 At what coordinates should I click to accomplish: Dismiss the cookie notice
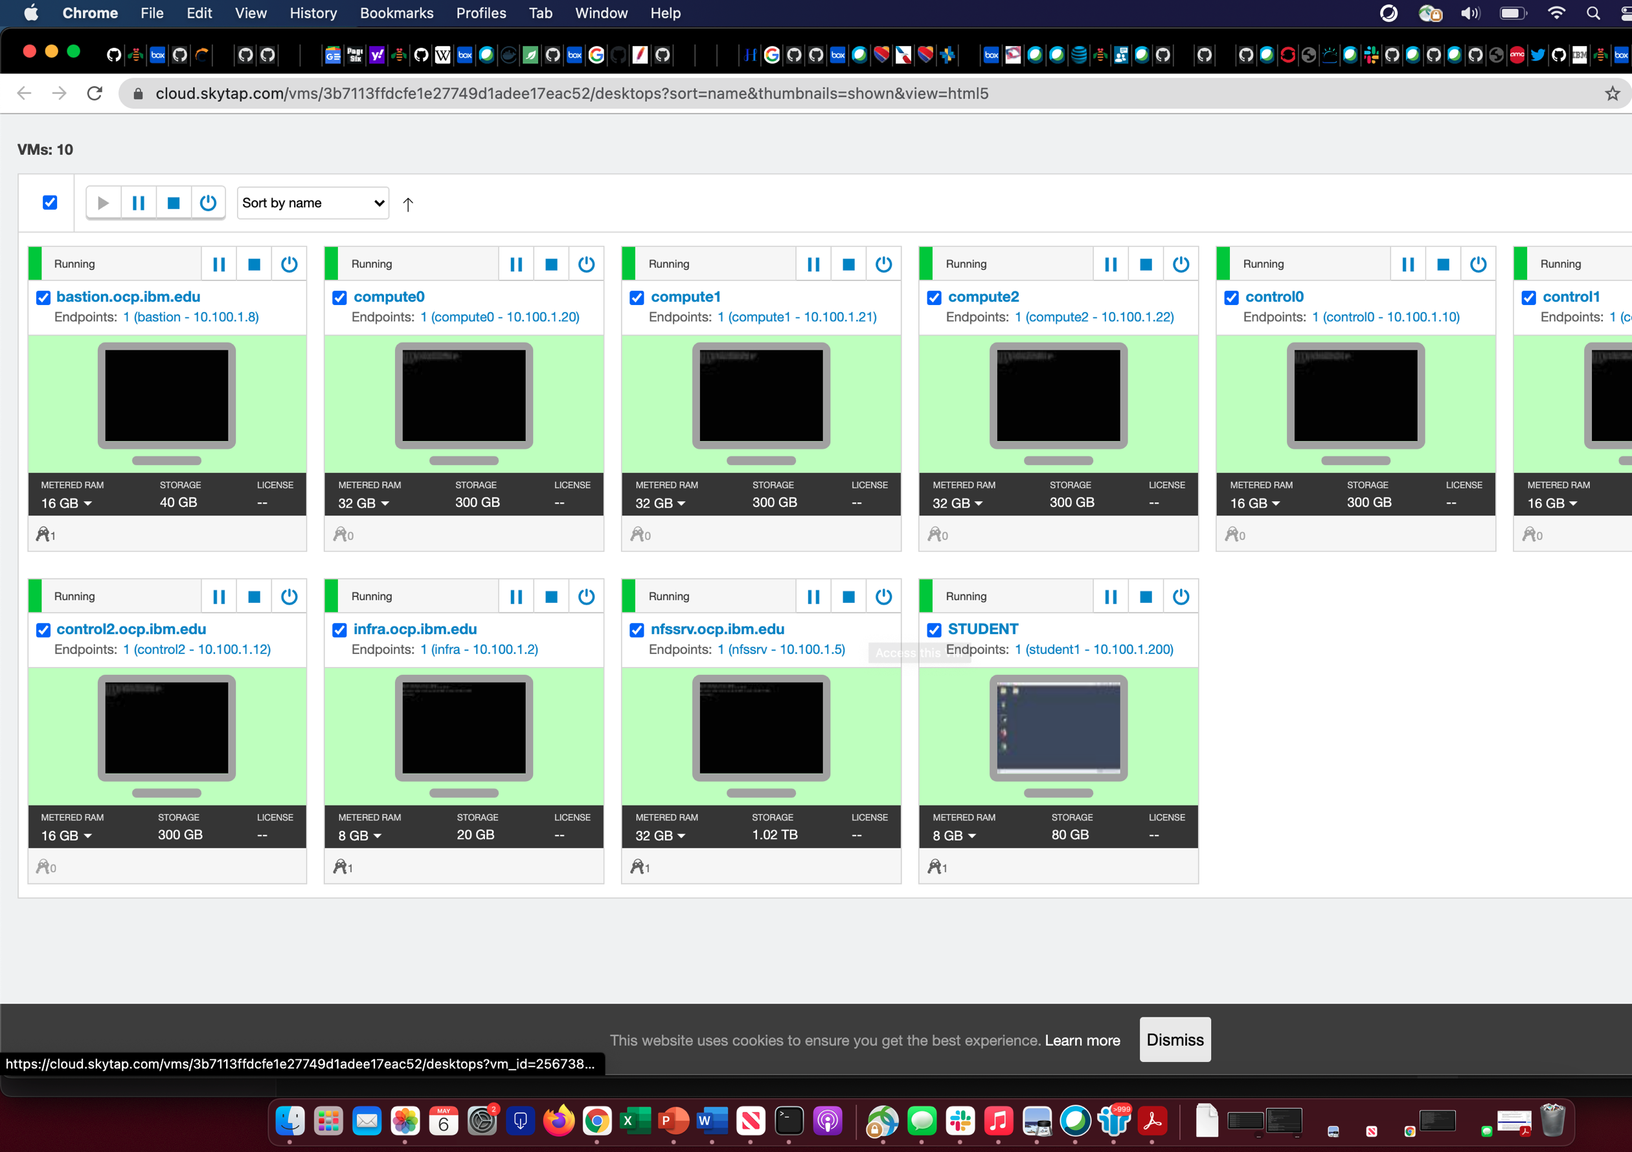(x=1175, y=1040)
